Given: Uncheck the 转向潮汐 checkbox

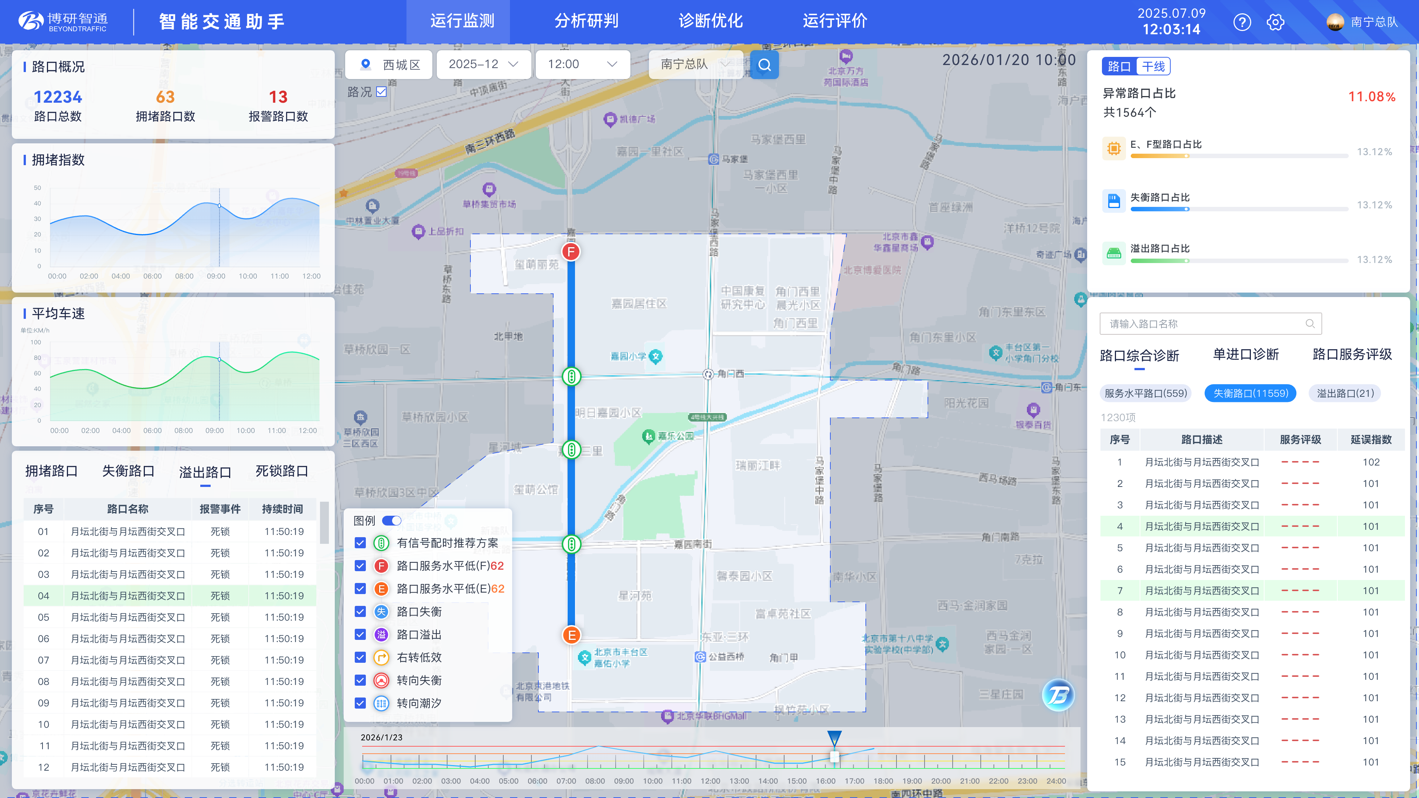Looking at the screenshot, I should (x=360, y=703).
